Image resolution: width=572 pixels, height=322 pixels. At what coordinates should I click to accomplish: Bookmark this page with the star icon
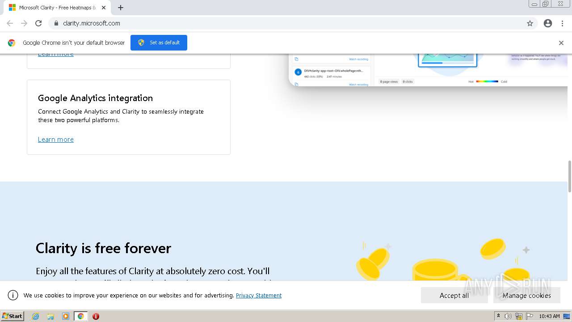pos(530,23)
